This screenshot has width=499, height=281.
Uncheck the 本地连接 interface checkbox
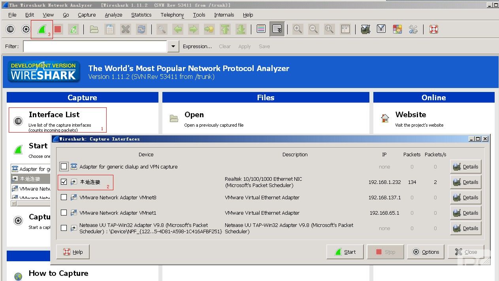(x=64, y=182)
